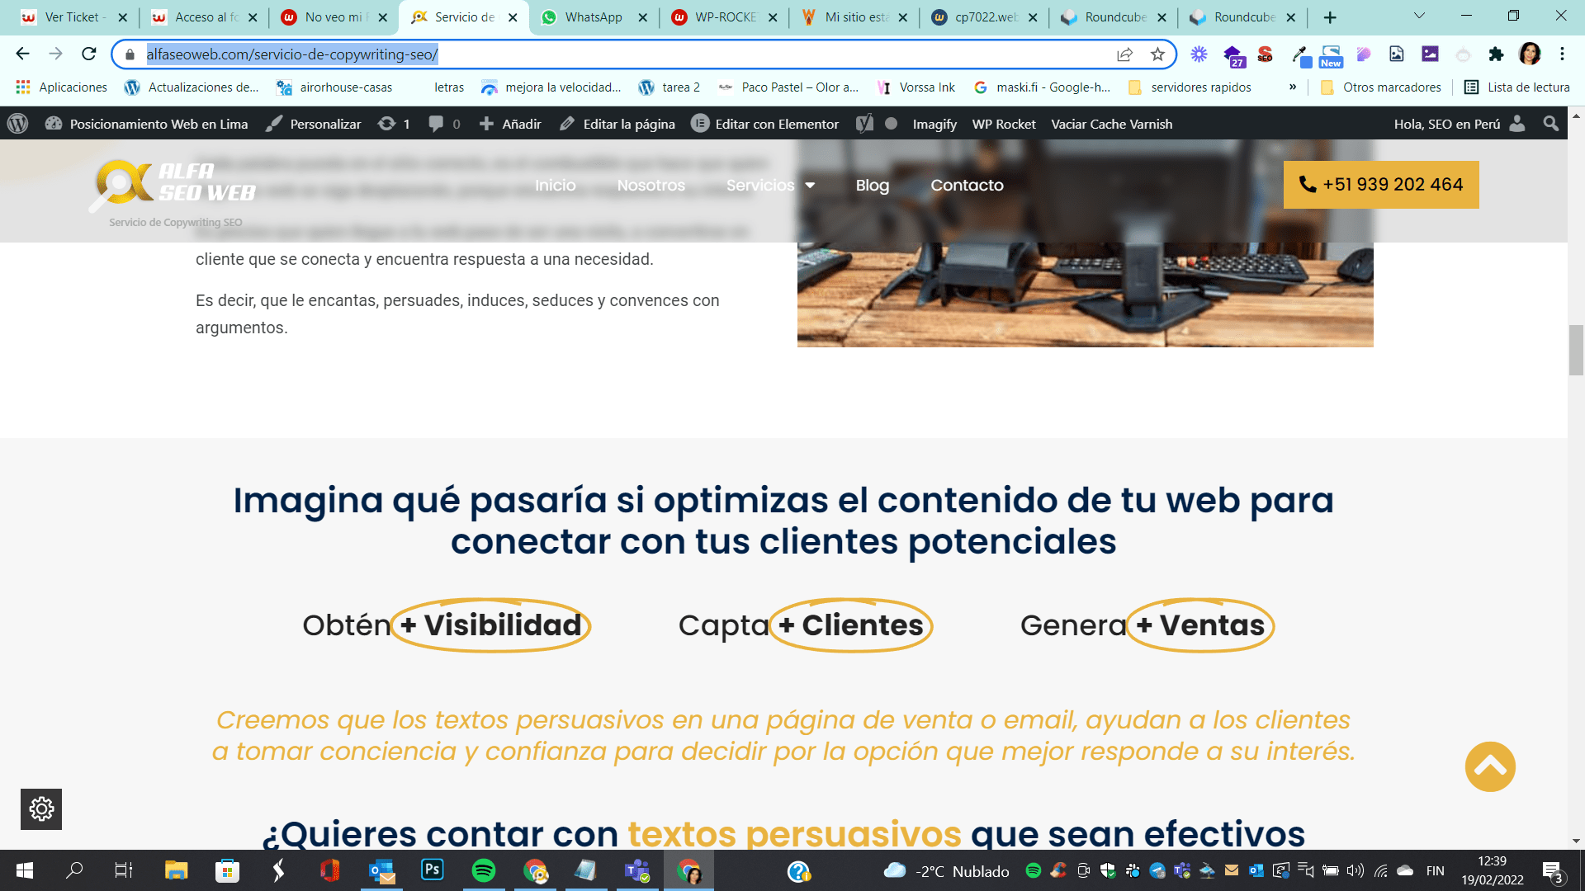Screen dimensions: 1585x891
Task: Show hidden bookmarks with the double chevron
Action: click(x=1292, y=87)
